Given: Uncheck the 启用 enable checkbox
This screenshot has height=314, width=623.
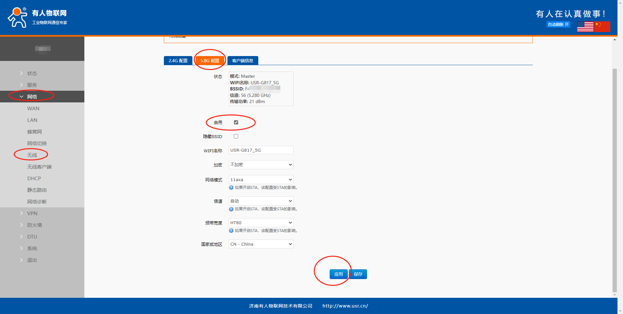Looking at the screenshot, I should coord(236,122).
